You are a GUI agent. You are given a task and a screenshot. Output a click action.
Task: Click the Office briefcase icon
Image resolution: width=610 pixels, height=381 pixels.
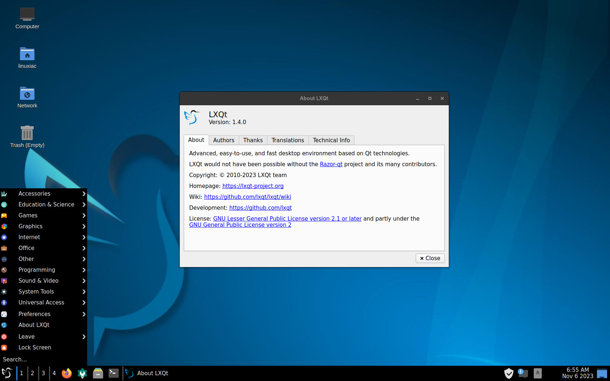[4, 248]
